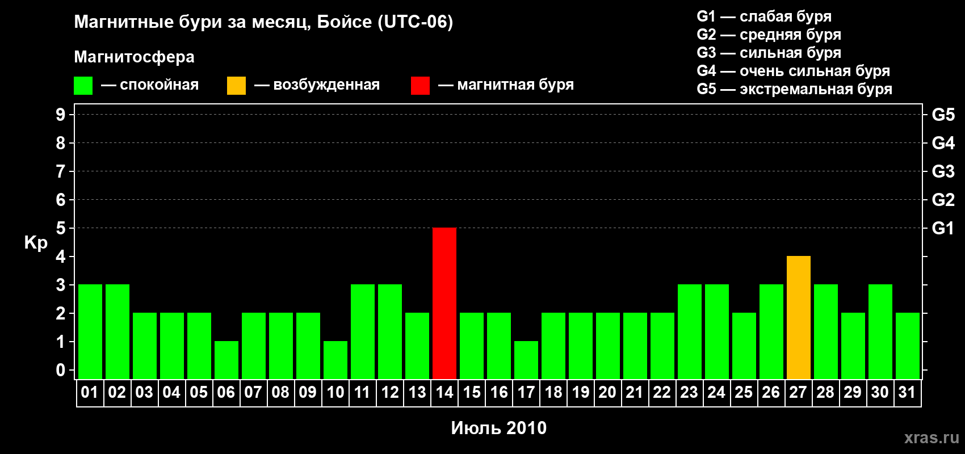This screenshot has width=965, height=454.
Task: Click the date cell labeled 27
Action: pos(799,393)
